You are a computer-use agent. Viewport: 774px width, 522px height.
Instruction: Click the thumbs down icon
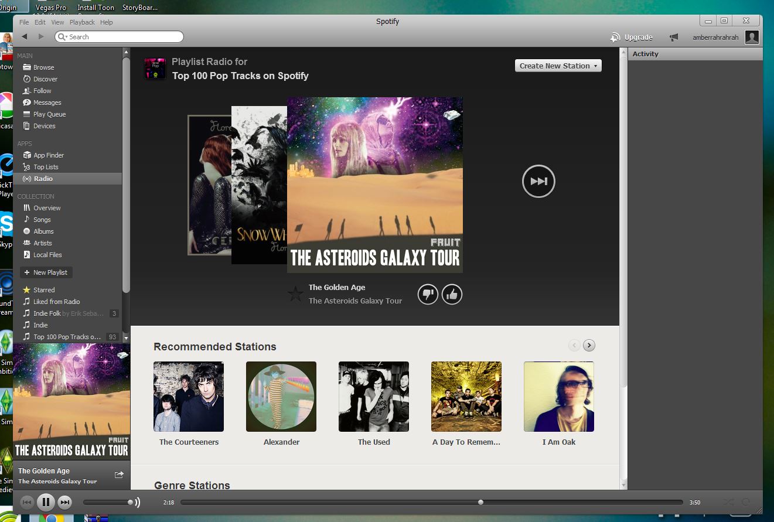coord(428,295)
